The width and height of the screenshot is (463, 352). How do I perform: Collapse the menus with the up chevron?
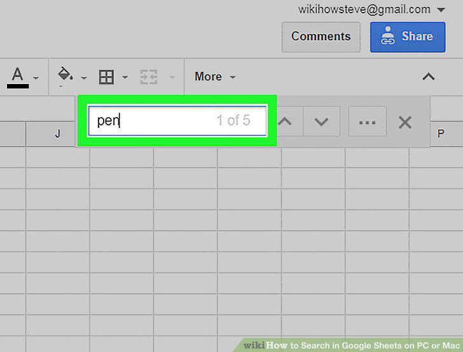point(429,77)
